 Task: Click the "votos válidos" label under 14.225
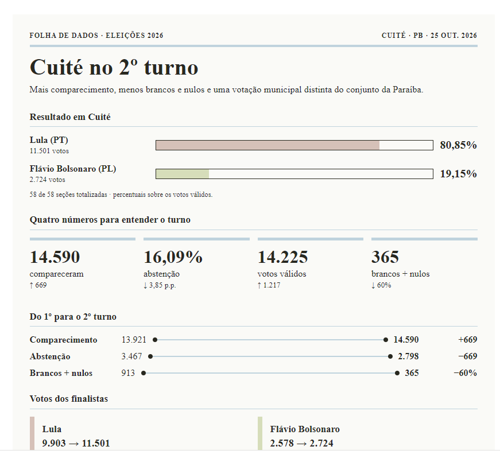pyautogui.click(x=281, y=274)
